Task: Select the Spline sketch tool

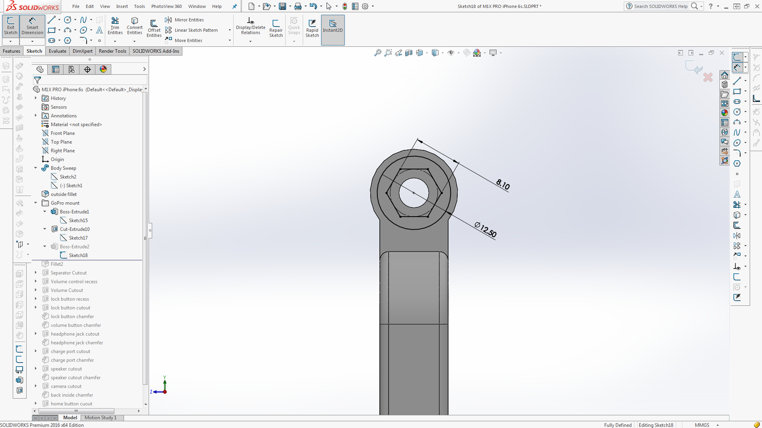Action: point(83,19)
